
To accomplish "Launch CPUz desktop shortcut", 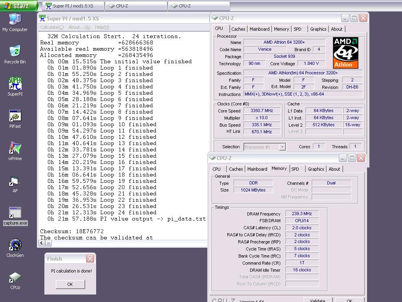I will 15,280.
